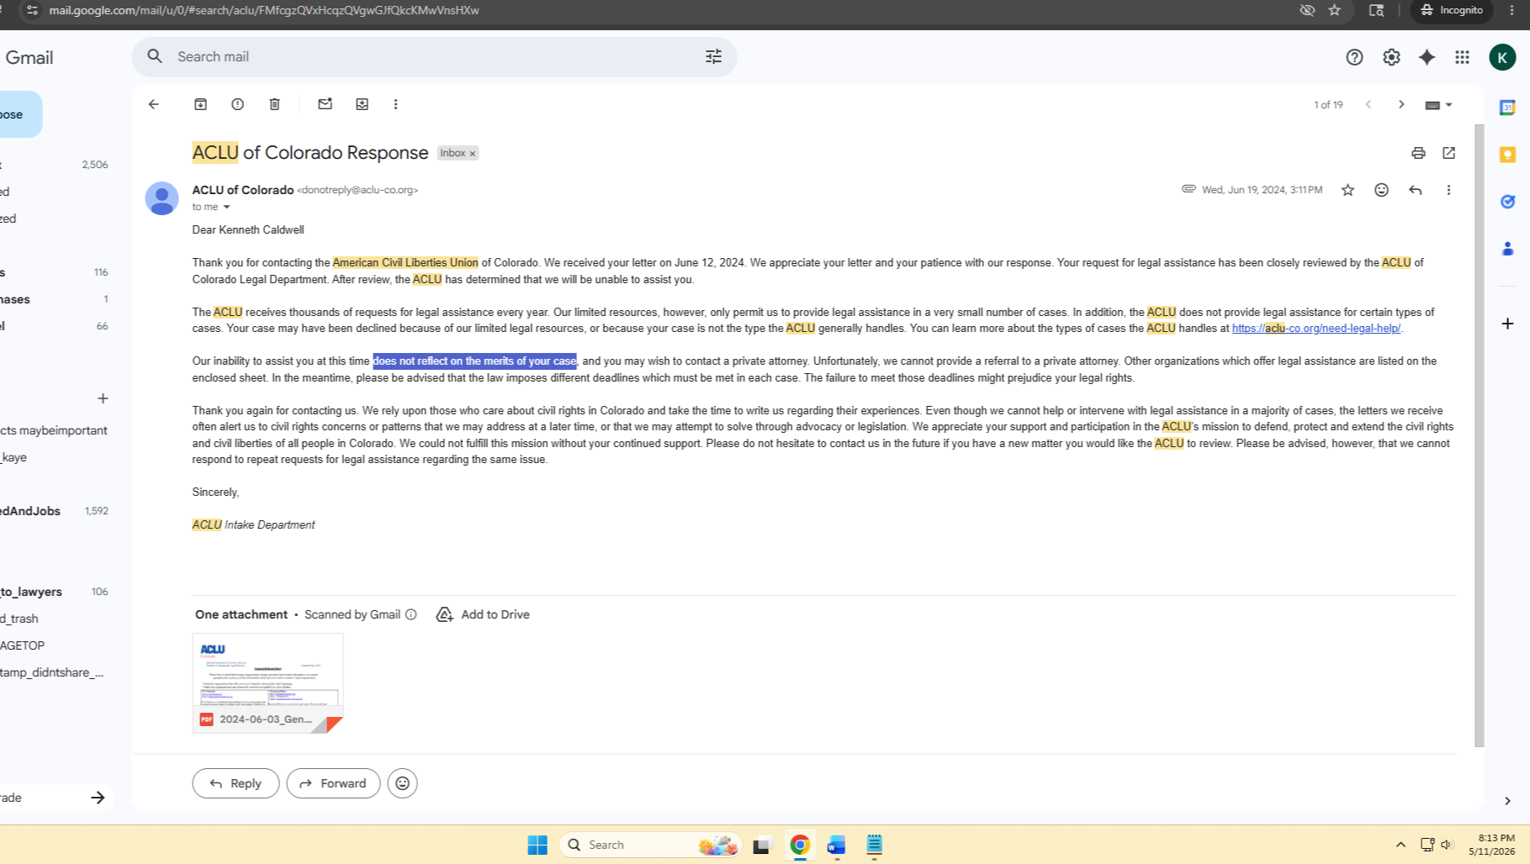
Task: Open Google Calendar side panel
Action: pyautogui.click(x=1507, y=108)
